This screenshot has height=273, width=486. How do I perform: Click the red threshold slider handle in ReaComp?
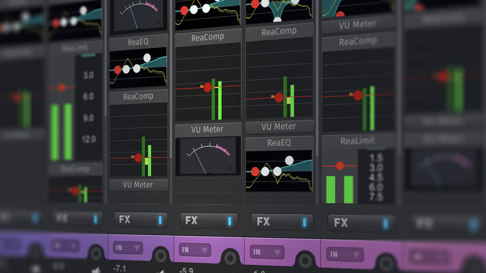coord(207,87)
